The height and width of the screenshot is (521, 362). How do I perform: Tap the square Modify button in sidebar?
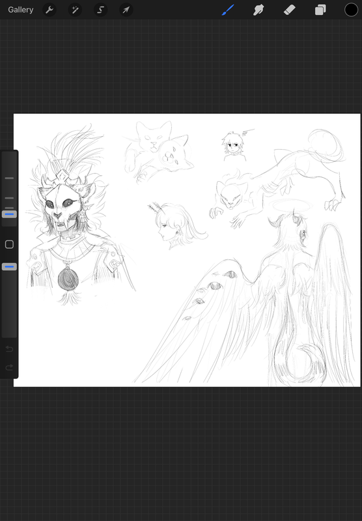tap(9, 245)
